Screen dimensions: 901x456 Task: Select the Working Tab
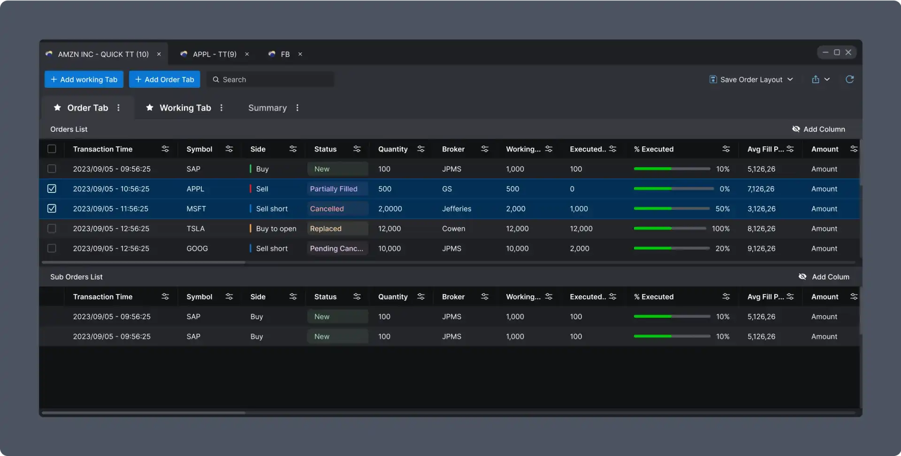click(x=185, y=107)
